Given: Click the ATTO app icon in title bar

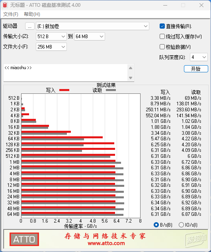Looking at the screenshot, I should click(x=5, y=5).
